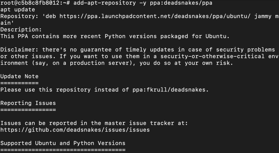Click "Supported Ubuntu and Python Versions" heading
Viewport: 279px width, 153px height.
coord(63,143)
